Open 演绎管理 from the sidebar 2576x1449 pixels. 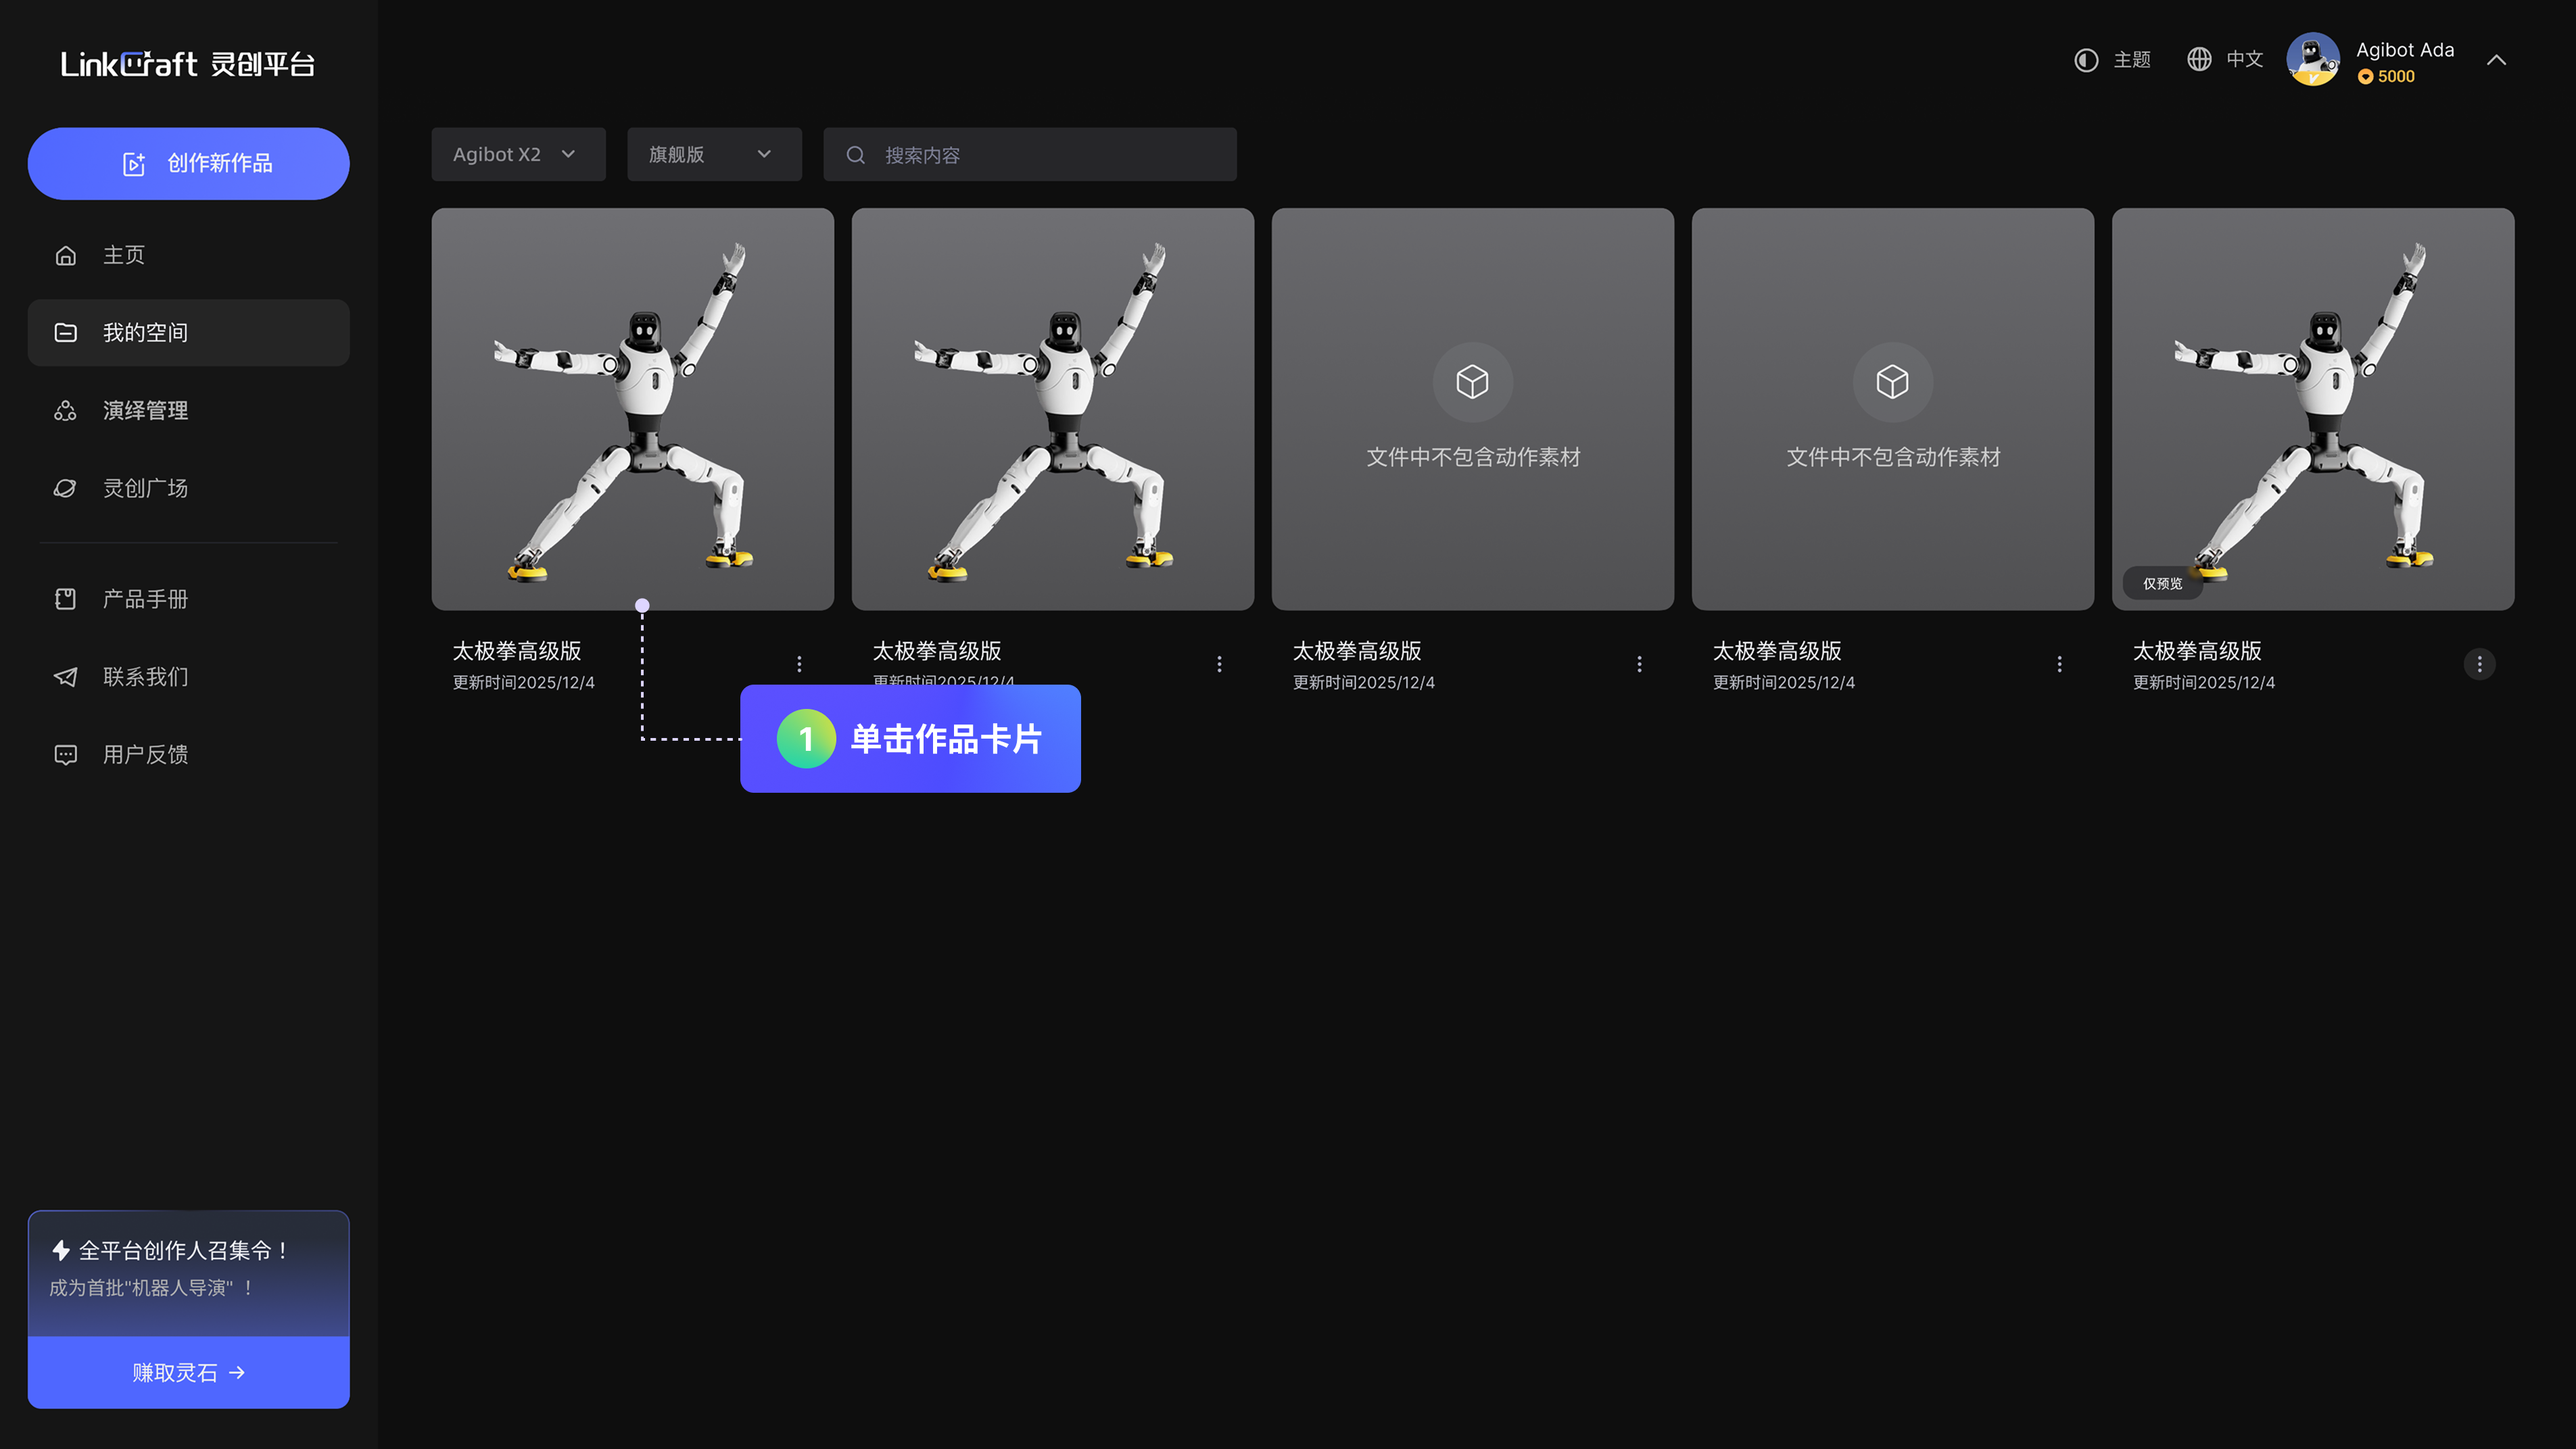pyautogui.click(x=145, y=411)
